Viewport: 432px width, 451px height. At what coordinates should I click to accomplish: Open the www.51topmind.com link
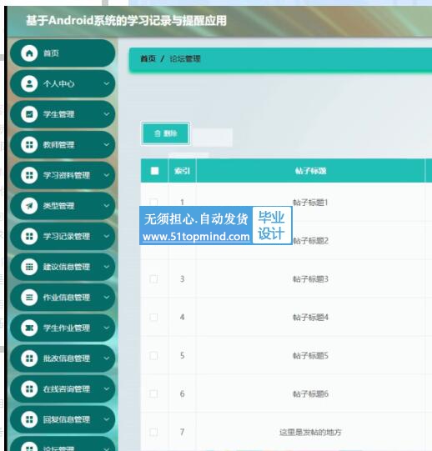point(196,237)
